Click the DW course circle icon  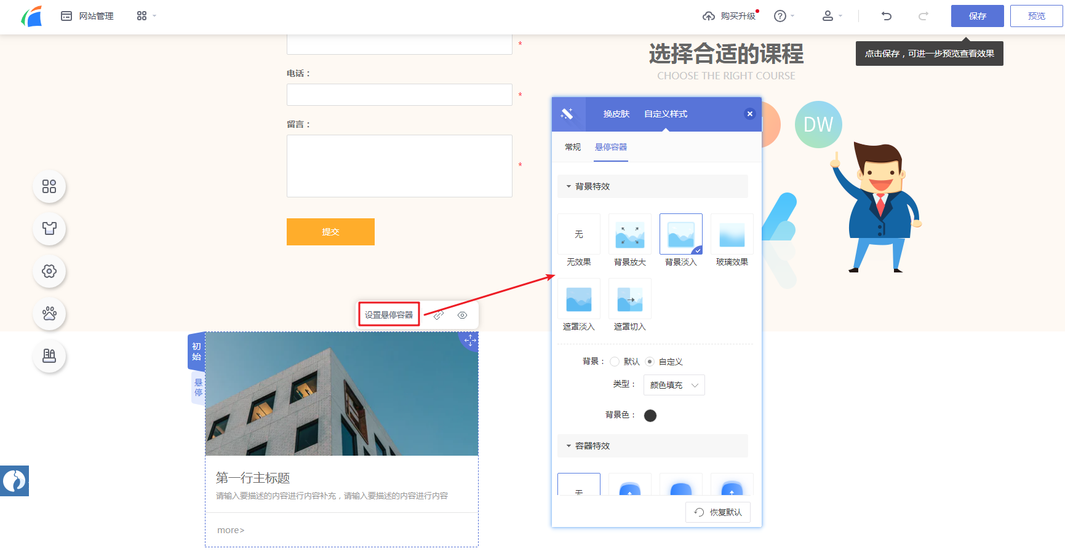pos(818,124)
